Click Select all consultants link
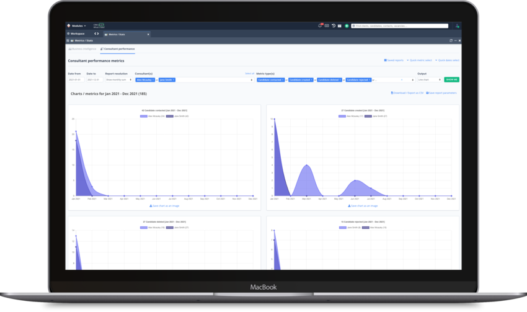The height and width of the screenshot is (312, 527). pos(249,74)
